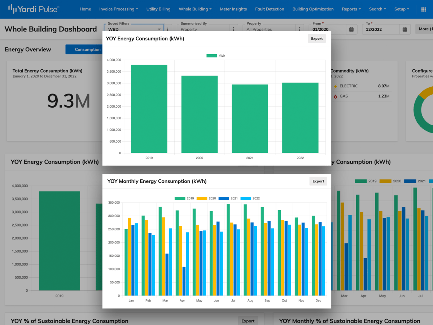The image size is (433, 325).
Task: Open the To date calendar picker
Action: 405,30
